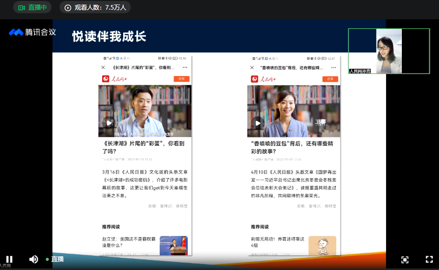
Task: Click the 直播中 live status badge
Action: (x=32, y=7)
